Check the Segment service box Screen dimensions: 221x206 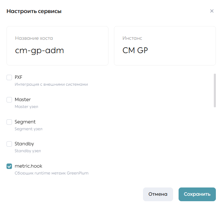[x=9, y=122]
